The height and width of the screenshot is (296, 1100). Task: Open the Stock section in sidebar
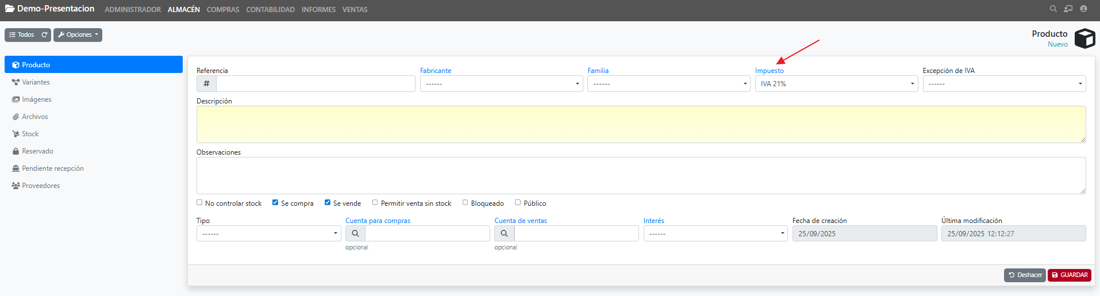coord(30,134)
